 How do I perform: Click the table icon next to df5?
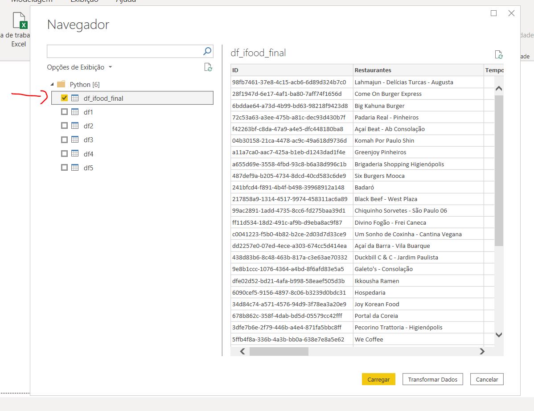point(75,168)
